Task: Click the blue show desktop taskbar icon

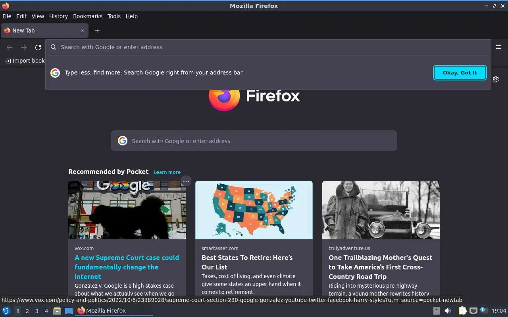Action: click(x=69, y=311)
